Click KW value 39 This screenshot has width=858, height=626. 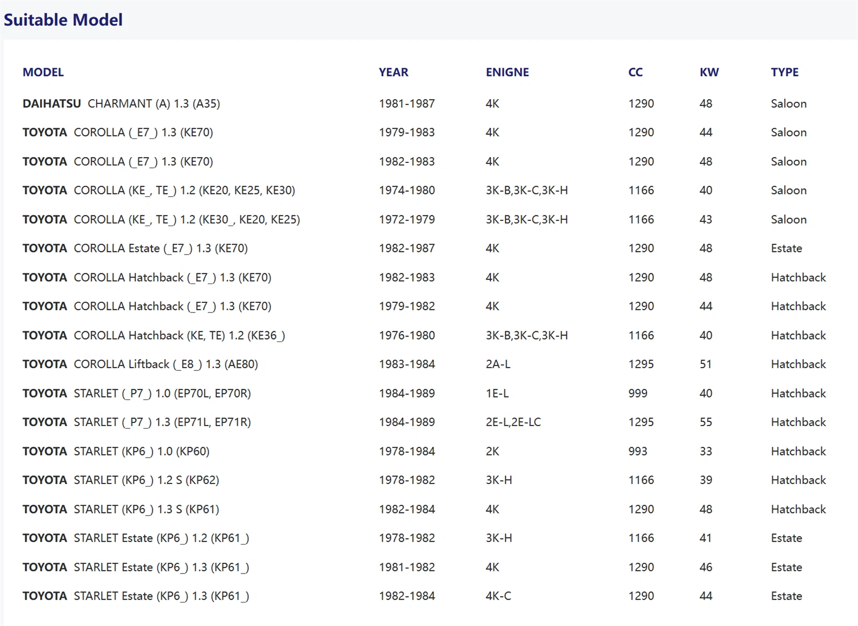[x=706, y=480]
